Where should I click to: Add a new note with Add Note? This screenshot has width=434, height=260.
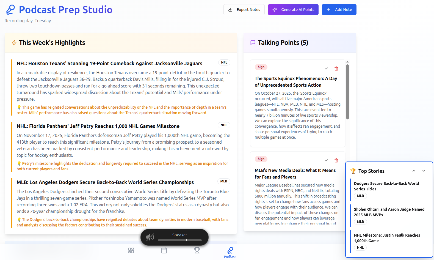point(339,10)
